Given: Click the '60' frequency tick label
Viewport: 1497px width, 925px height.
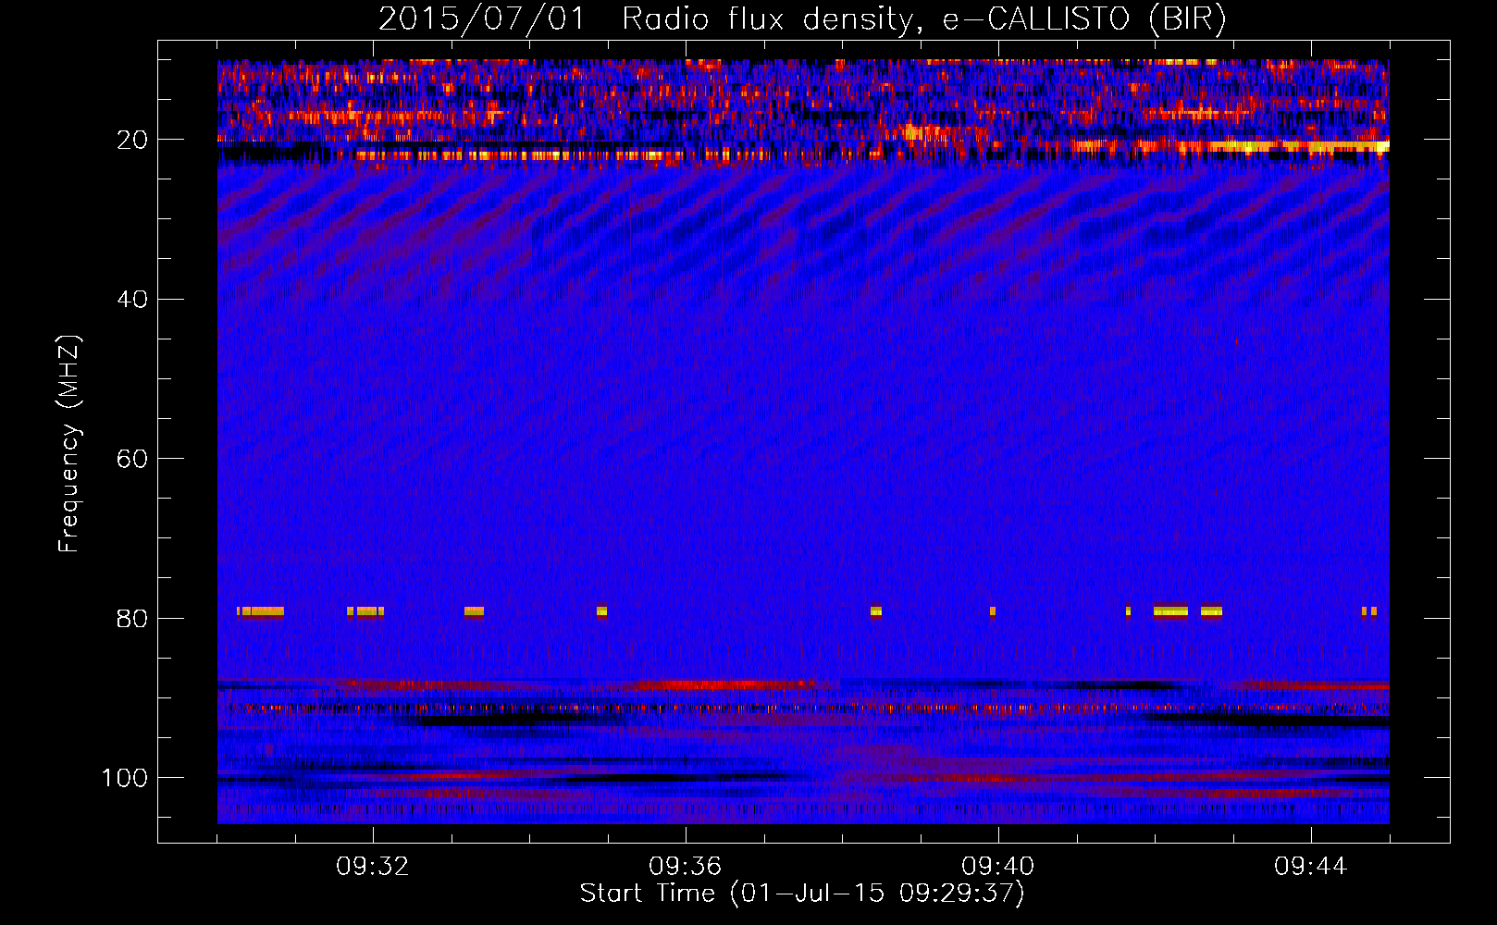Looking at the screenshot, I should point(132,459).
